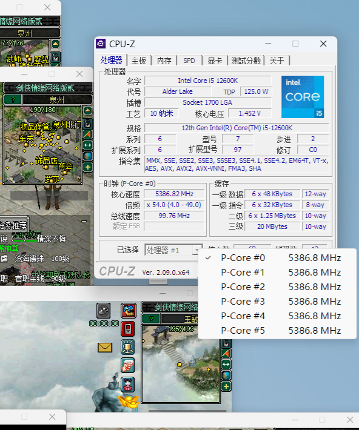Click the gold ingot icon
The height and width of the screenshot is (430, 359).
tap(129, 402)
